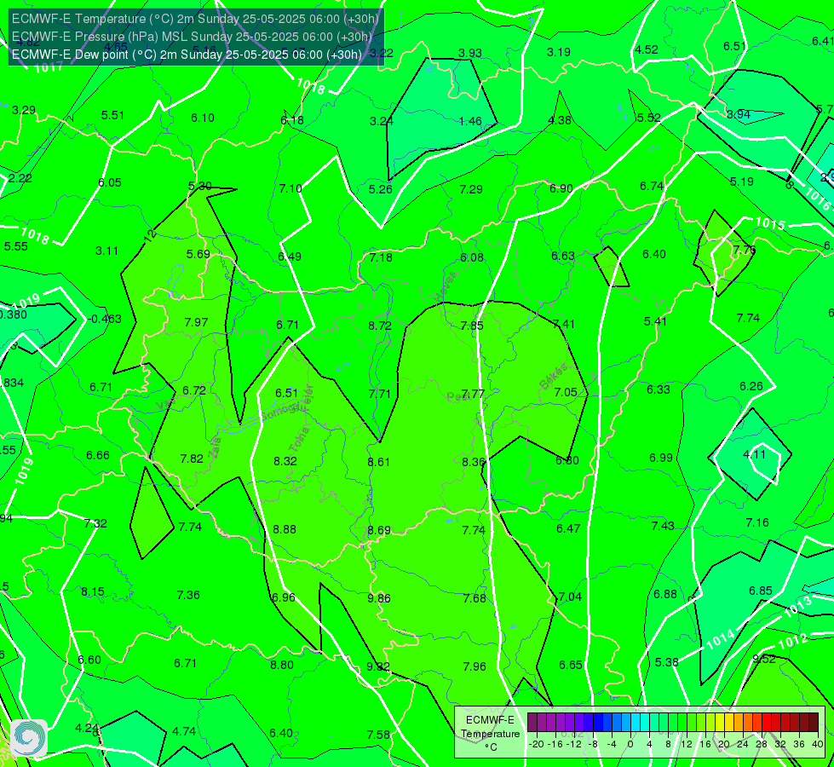Click the 7.68 dew point value
Screen dimensions: 834x767
pyautogui.click(x=475, y=598)
